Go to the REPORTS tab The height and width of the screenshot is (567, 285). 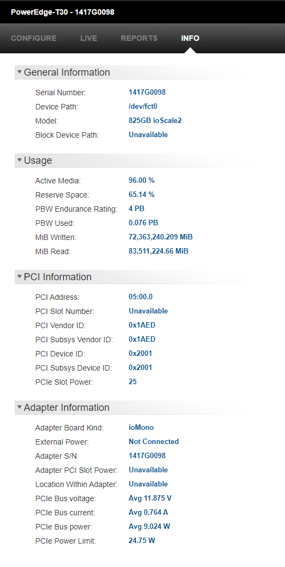pyautogui.click(x=140, y=38)
